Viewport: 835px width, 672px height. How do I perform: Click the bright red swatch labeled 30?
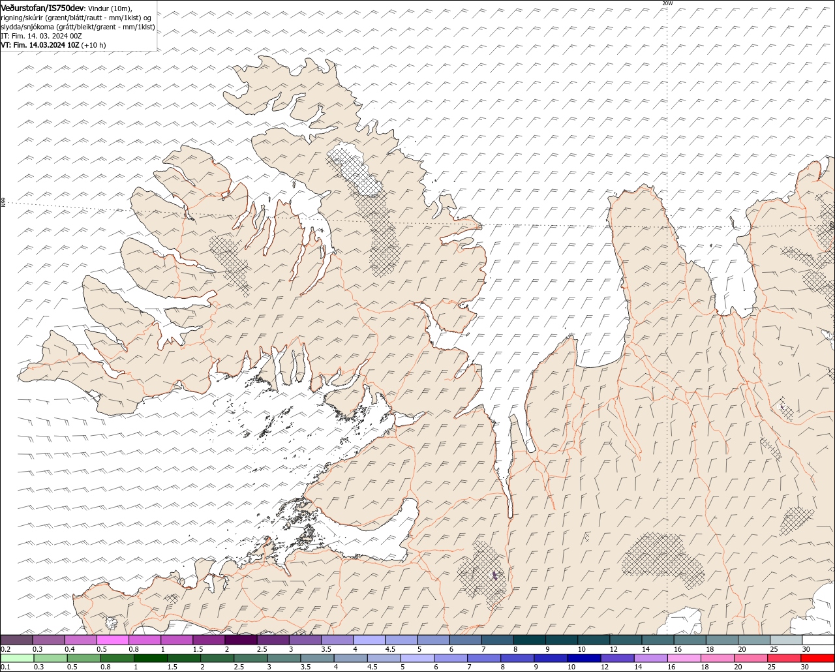(x=818, y=658)
